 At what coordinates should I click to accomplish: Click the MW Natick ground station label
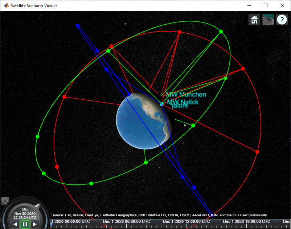click(x=183, y=102)
